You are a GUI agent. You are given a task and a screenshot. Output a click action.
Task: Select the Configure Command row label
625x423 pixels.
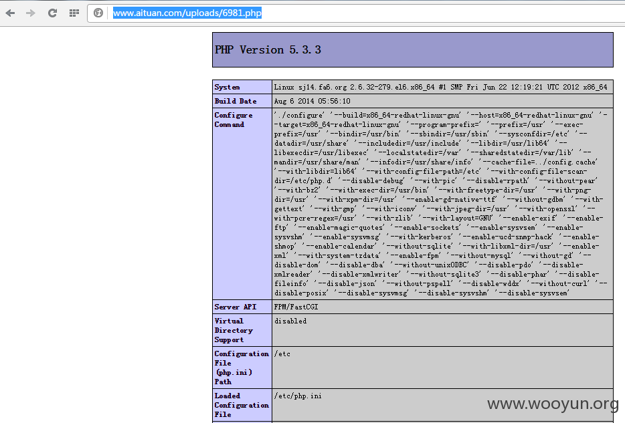coord(234,120)
